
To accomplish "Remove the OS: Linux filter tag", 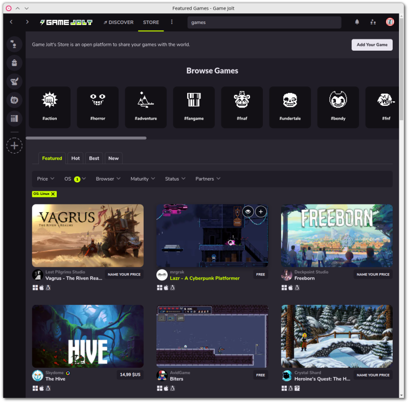I will click(x=53, y=194).
